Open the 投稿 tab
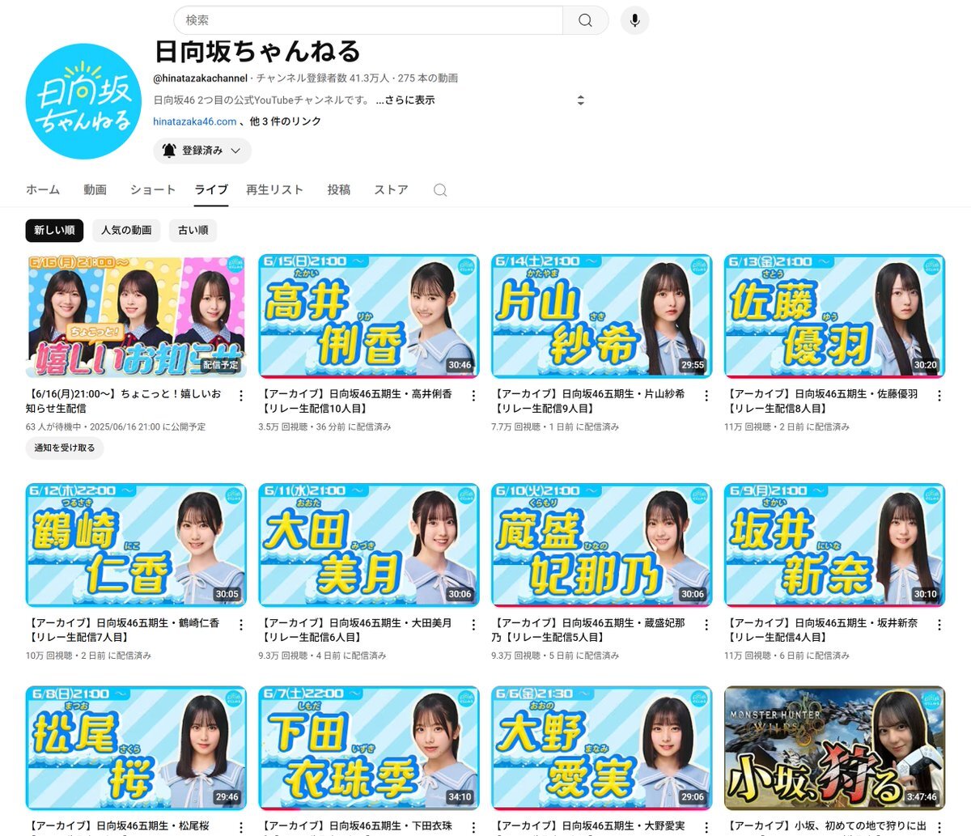Screen dimensions: 971x836 (339, 189)
